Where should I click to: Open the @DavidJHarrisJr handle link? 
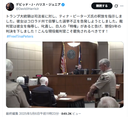[27, 9]
